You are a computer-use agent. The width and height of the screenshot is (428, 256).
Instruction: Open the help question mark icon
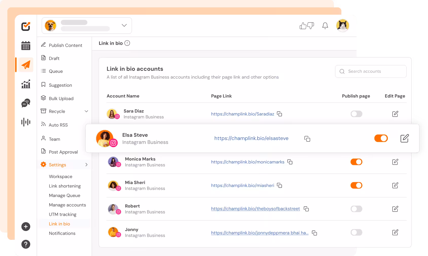(x=26, y=244)
